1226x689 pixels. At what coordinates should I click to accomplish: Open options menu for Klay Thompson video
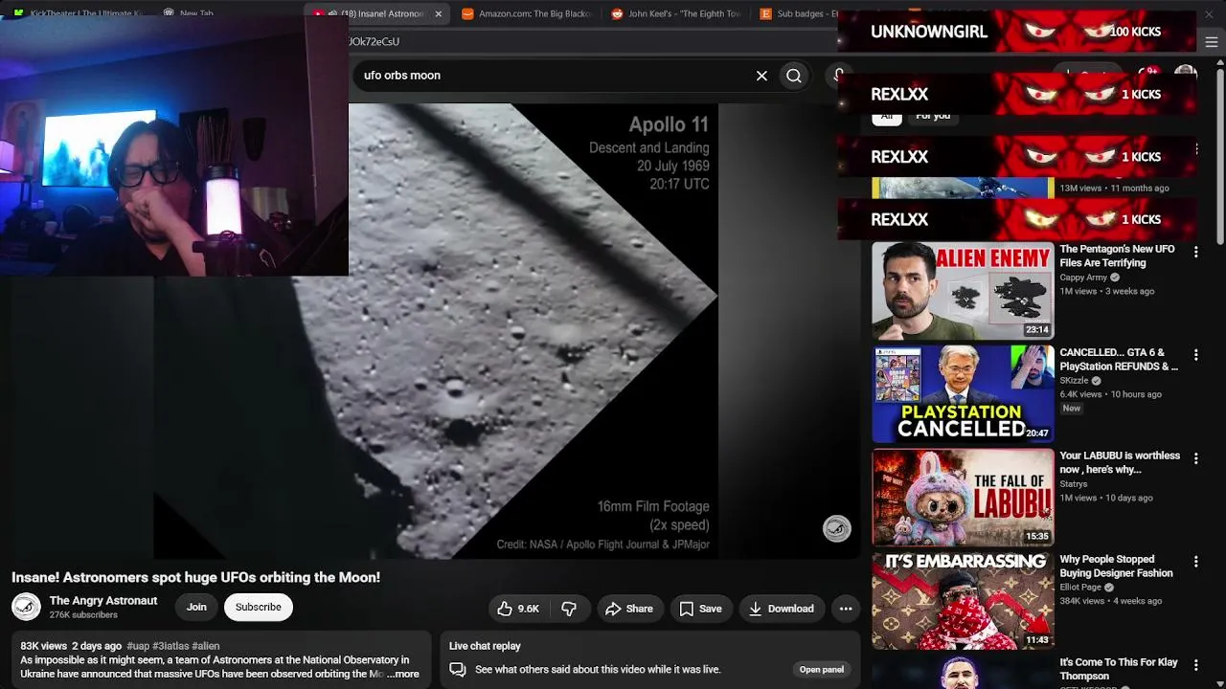tap(1195, 665)
